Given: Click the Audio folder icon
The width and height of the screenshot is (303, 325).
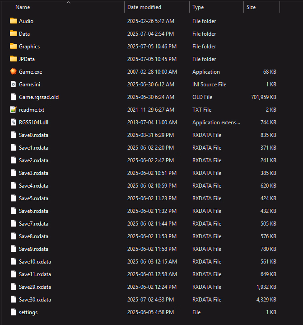Looking at the screenshot, I should coord(13,21).
